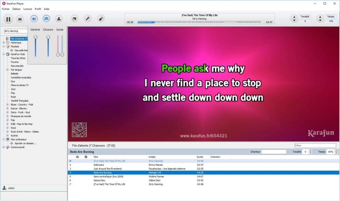
Task: Raise the key with Tonalité up arrow
Action: pyautogui.click(x=294, y=17)
